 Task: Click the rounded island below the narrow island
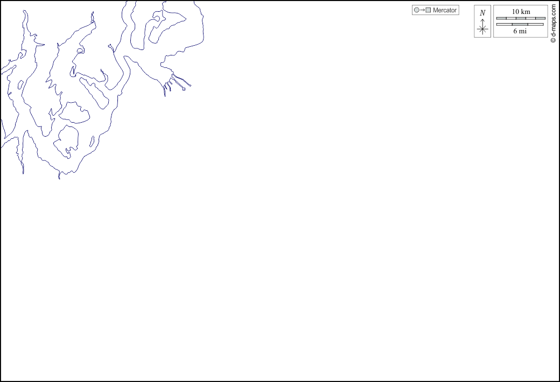coord(74,114)
